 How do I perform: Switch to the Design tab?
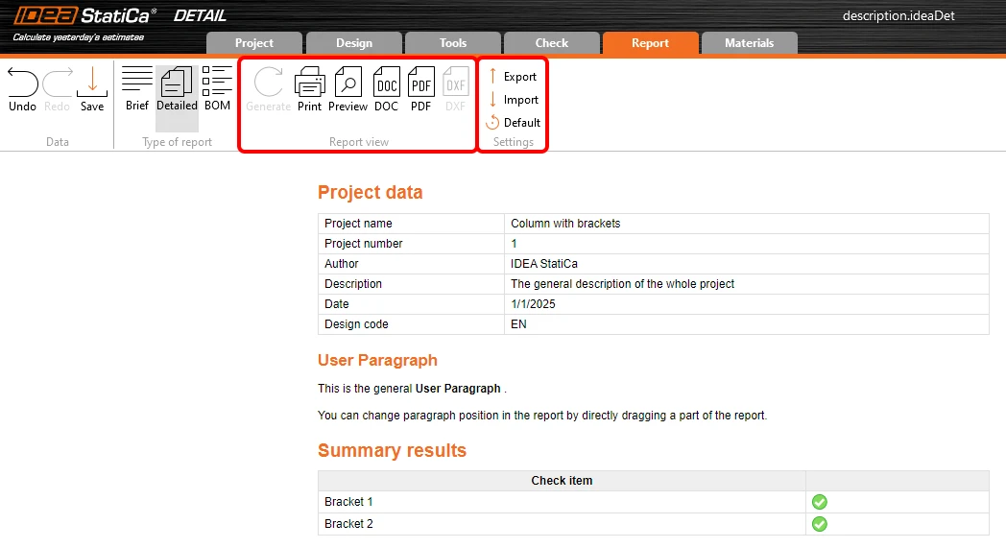point(354,43)
